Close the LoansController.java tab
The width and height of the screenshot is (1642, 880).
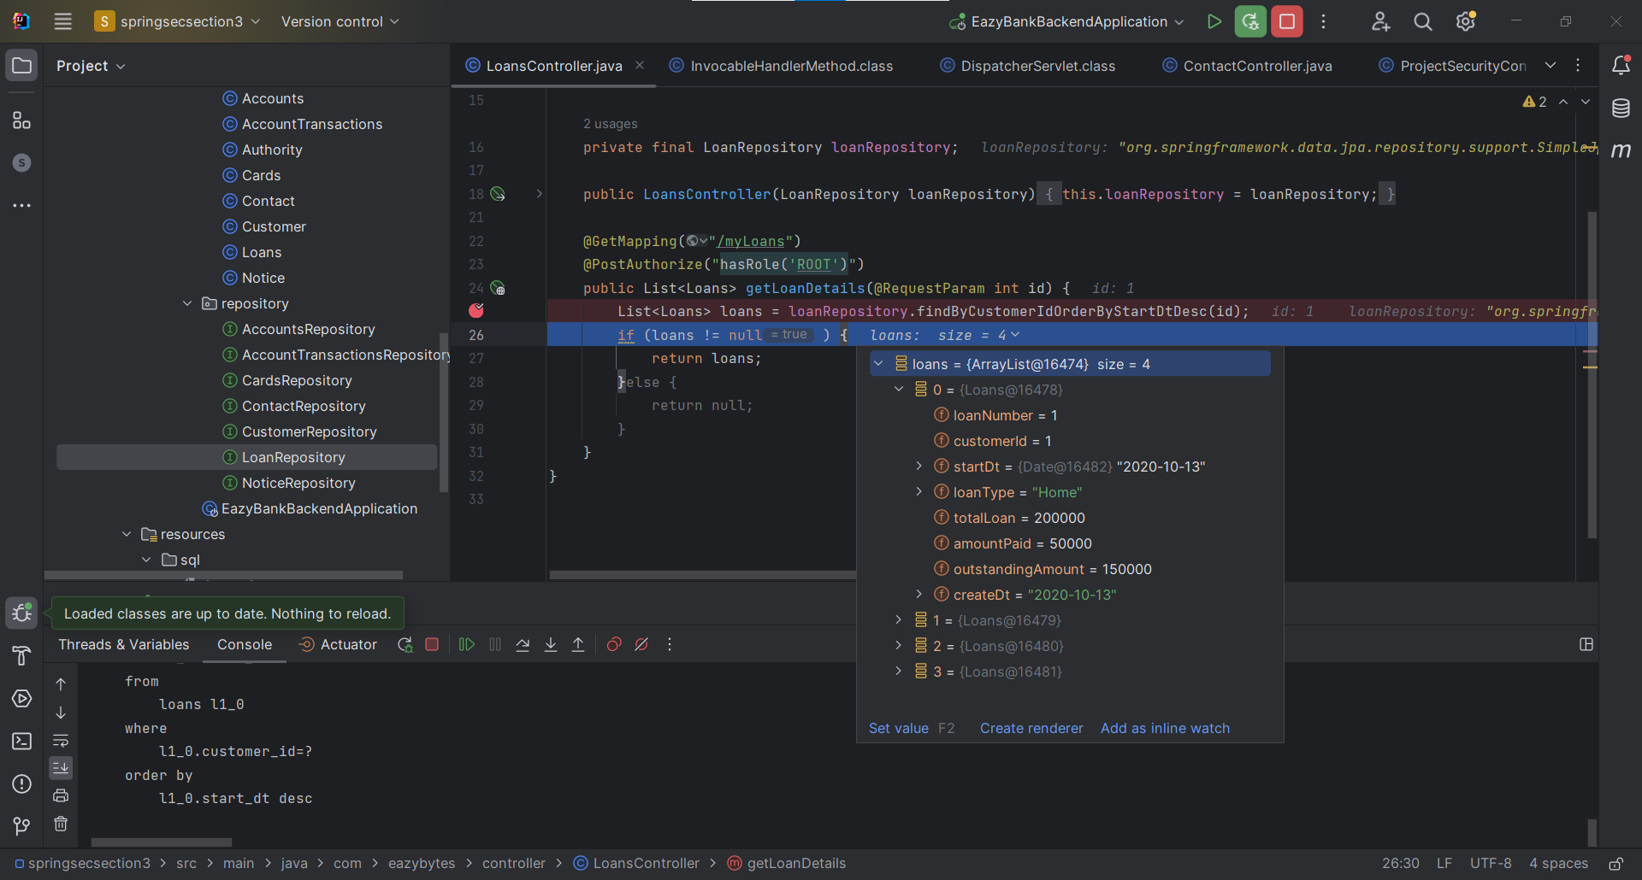click(x=640, y=65)
